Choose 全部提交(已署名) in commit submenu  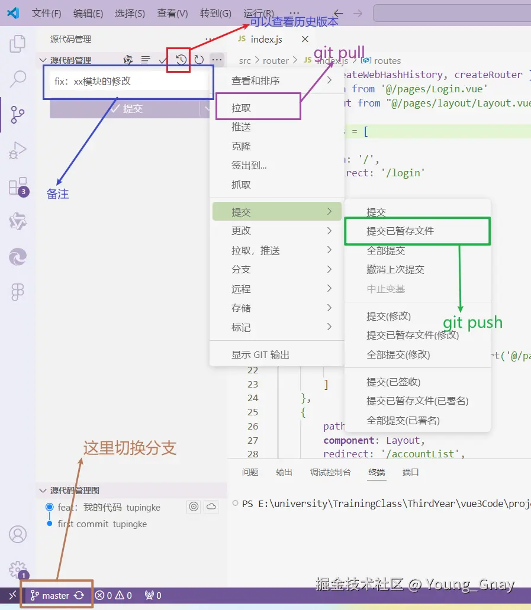click(x=417, y=420)
